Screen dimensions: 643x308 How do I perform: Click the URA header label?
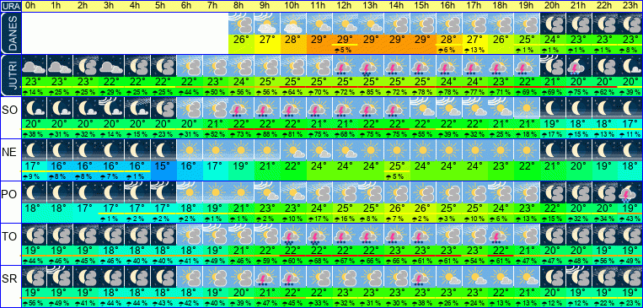(11, 6)
